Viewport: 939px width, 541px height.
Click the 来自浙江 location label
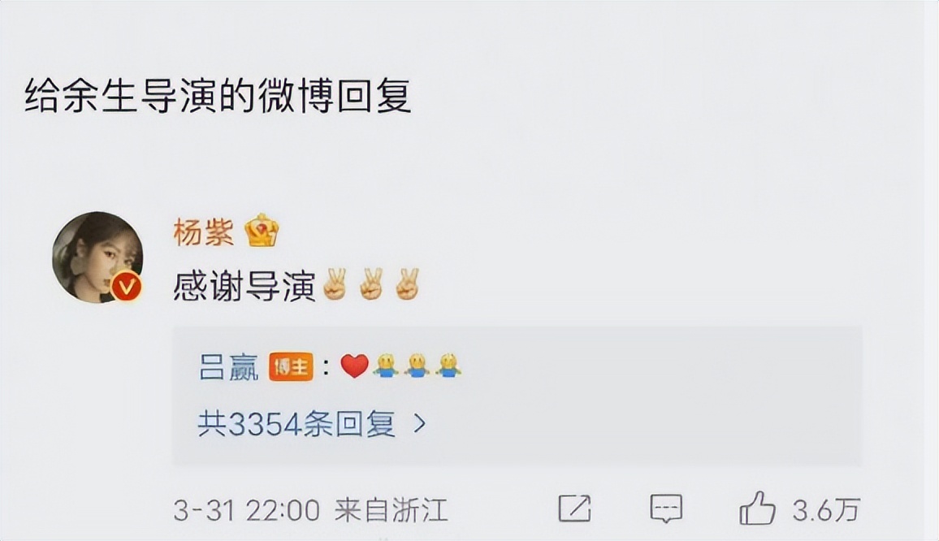coord(391,510)
